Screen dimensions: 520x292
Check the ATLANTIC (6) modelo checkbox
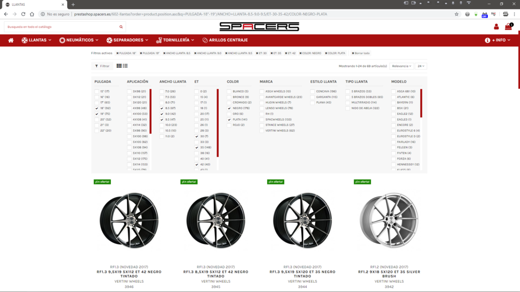click(x=393, y=97)
